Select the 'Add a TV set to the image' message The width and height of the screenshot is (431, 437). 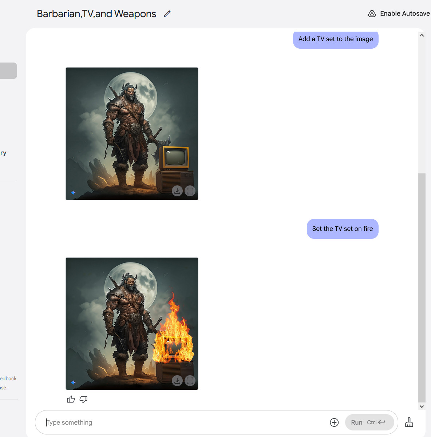coord(335,39)
